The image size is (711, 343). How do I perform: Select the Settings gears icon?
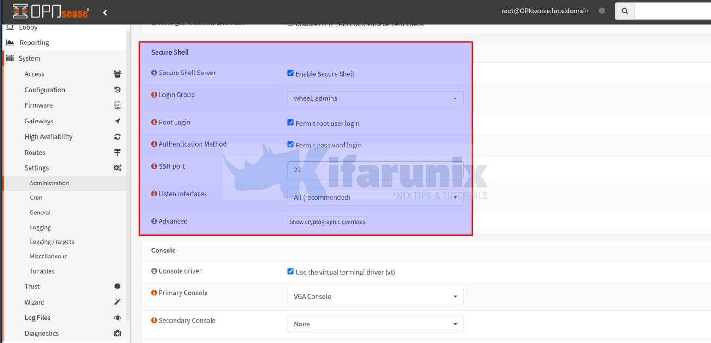tap(117, 167)
